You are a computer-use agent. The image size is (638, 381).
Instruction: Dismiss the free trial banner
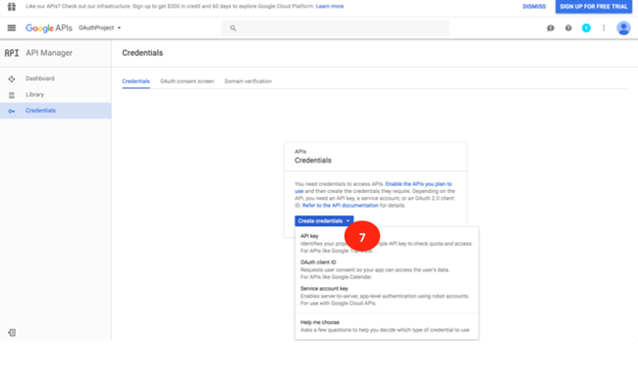tap(534, 7)
